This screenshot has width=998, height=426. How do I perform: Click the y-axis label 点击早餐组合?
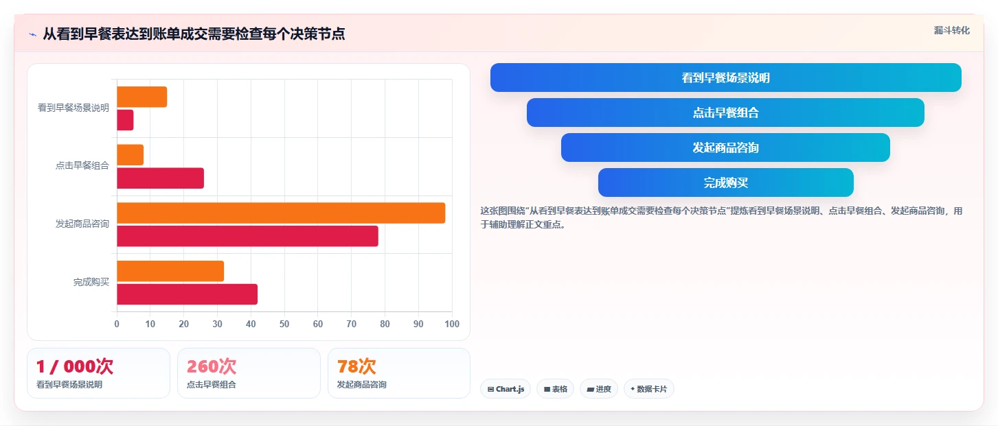[82, 165]
